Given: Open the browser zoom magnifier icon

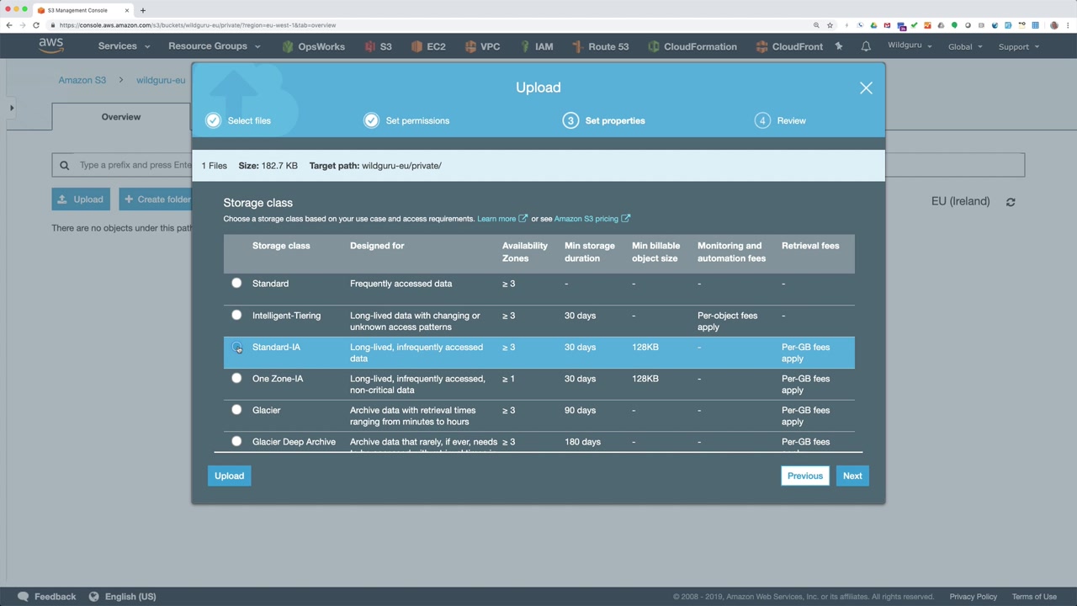Looking at the screenshot, I should [816, 25].
